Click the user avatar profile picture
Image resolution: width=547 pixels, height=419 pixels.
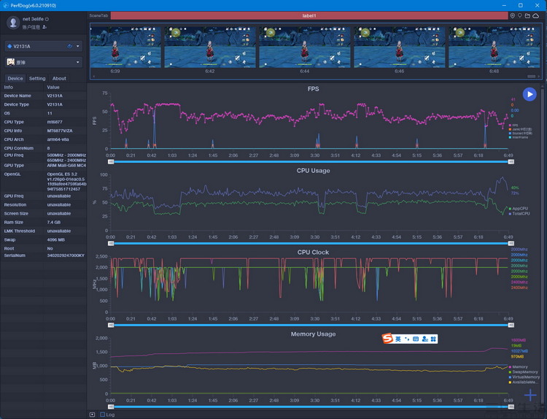pyautogui.click(x=13, y=23)
